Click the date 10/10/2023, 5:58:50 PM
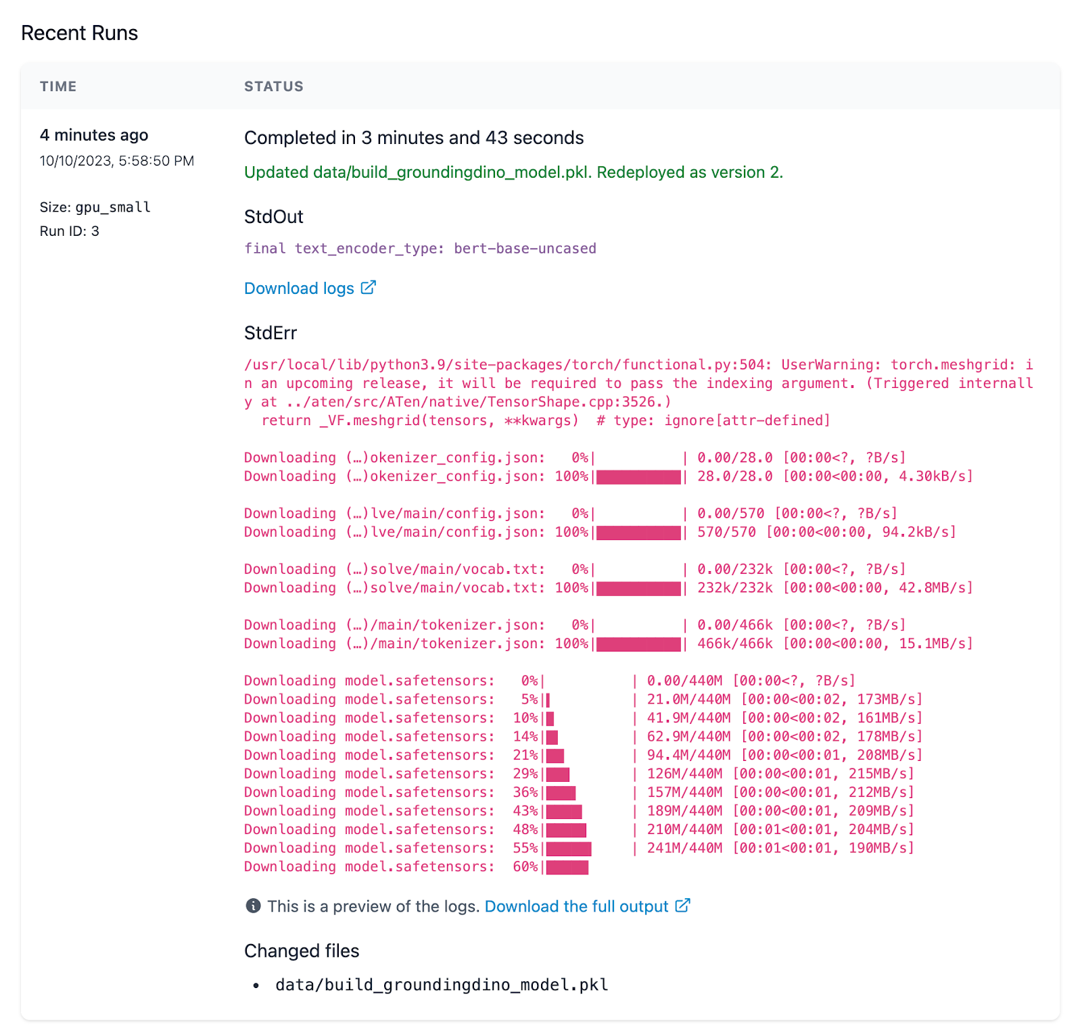This screenshot has height=1034, width=1082. point(117,161)
